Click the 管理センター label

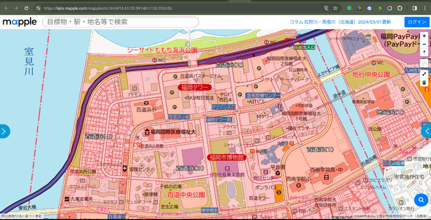(142, 169)
